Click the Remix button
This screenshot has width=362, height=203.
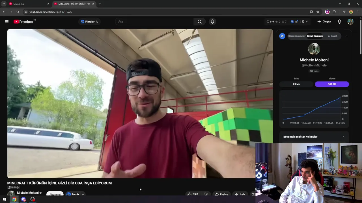[x=73, y=194]
